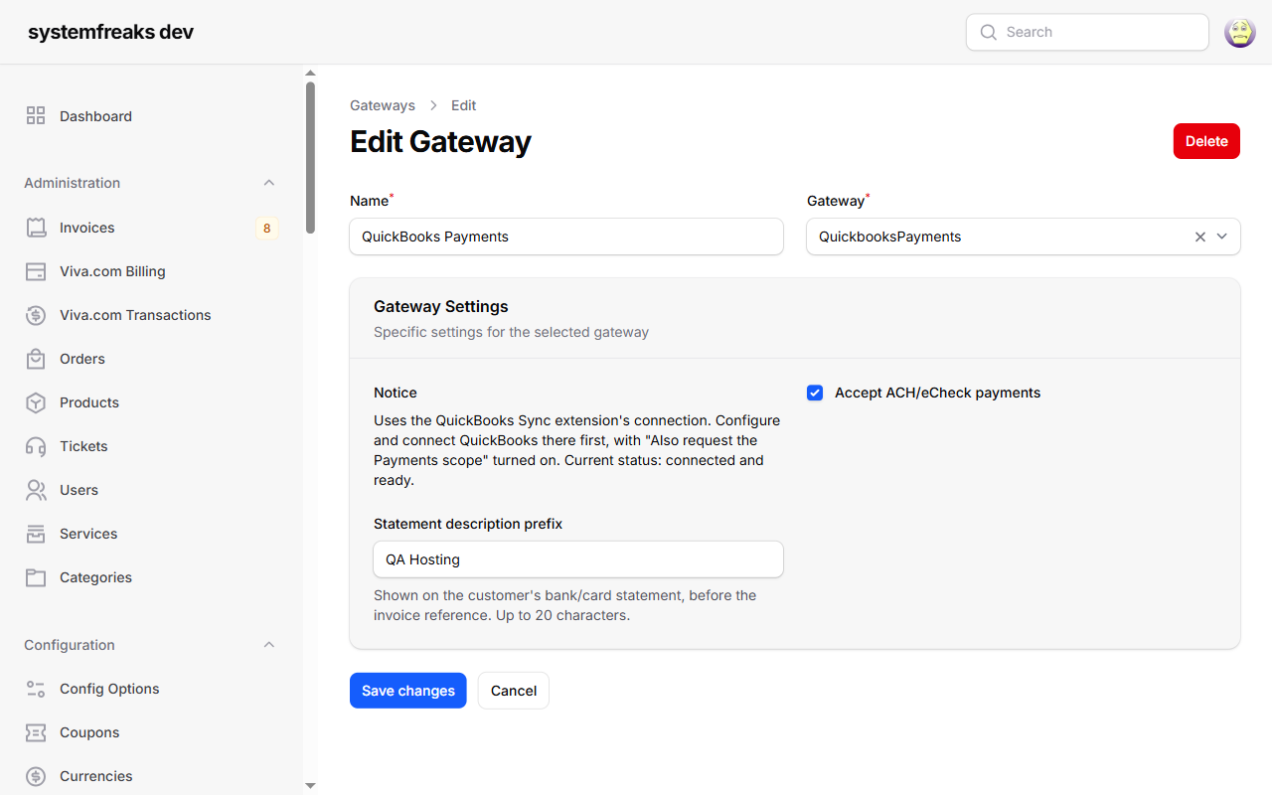Click the sidebar scrollbar thumb
The width and height of the screenshot is (1272, 795).
click(x=310, y=157)
